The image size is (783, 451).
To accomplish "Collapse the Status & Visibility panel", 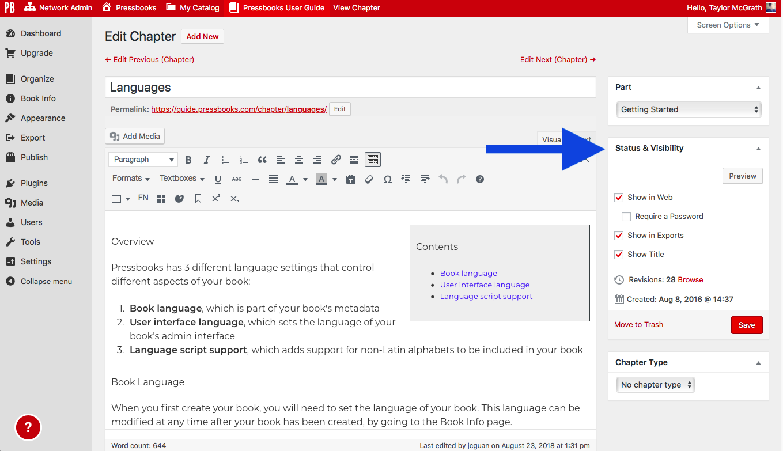I will coord(758,149).
